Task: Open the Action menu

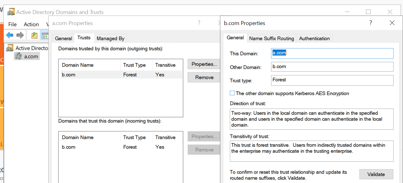Action: click(x=31, y=24)
